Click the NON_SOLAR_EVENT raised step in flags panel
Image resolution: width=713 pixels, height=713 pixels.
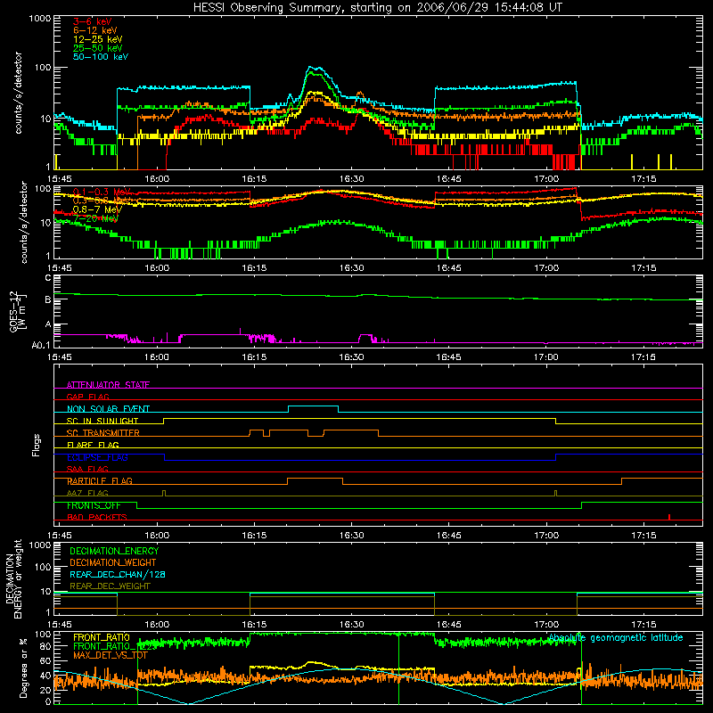tap(313, 406)
